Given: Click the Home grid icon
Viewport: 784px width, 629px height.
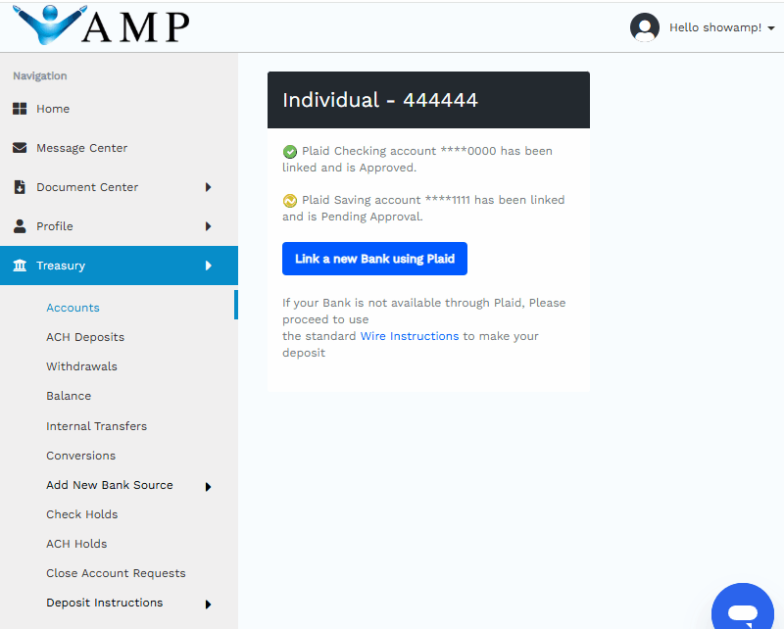Looking at the screenshot, I should pos(20,109).
